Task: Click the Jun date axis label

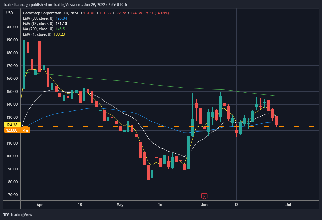Action: pos(204,205)
